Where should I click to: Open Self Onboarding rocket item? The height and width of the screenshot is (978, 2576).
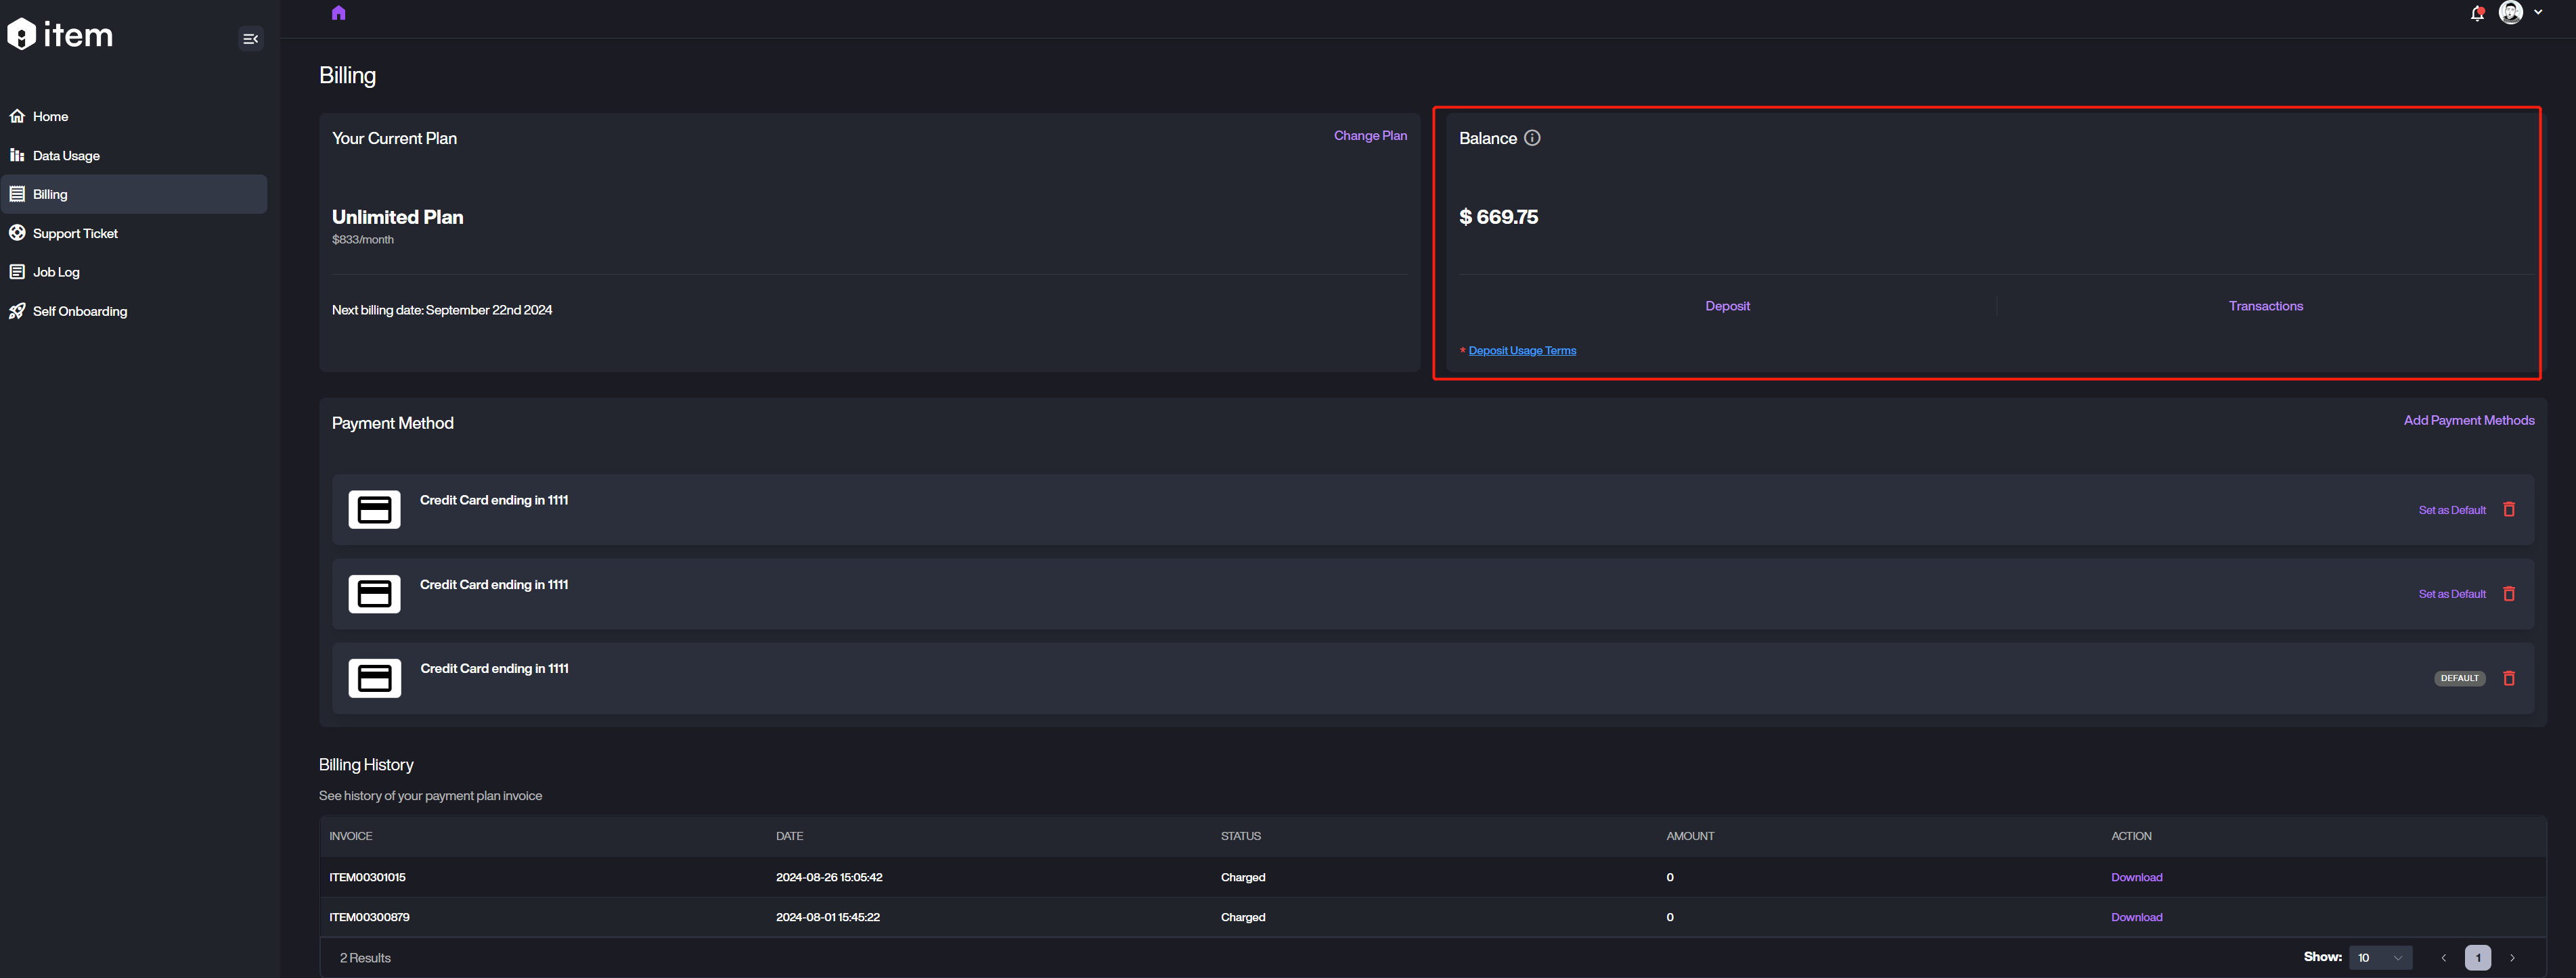pos(80,312)
